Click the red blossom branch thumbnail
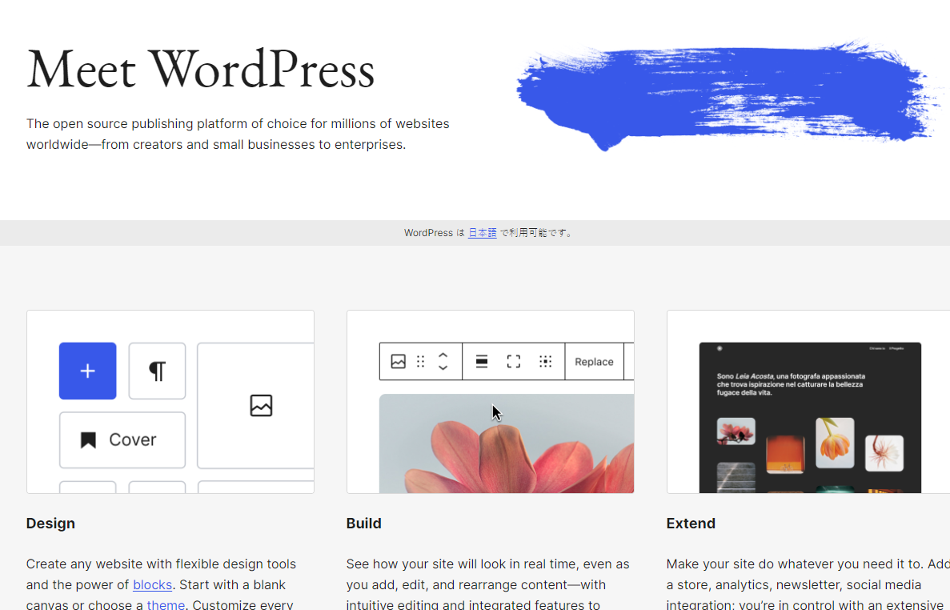Screen dimensions: 950x610 pos(736,431)
